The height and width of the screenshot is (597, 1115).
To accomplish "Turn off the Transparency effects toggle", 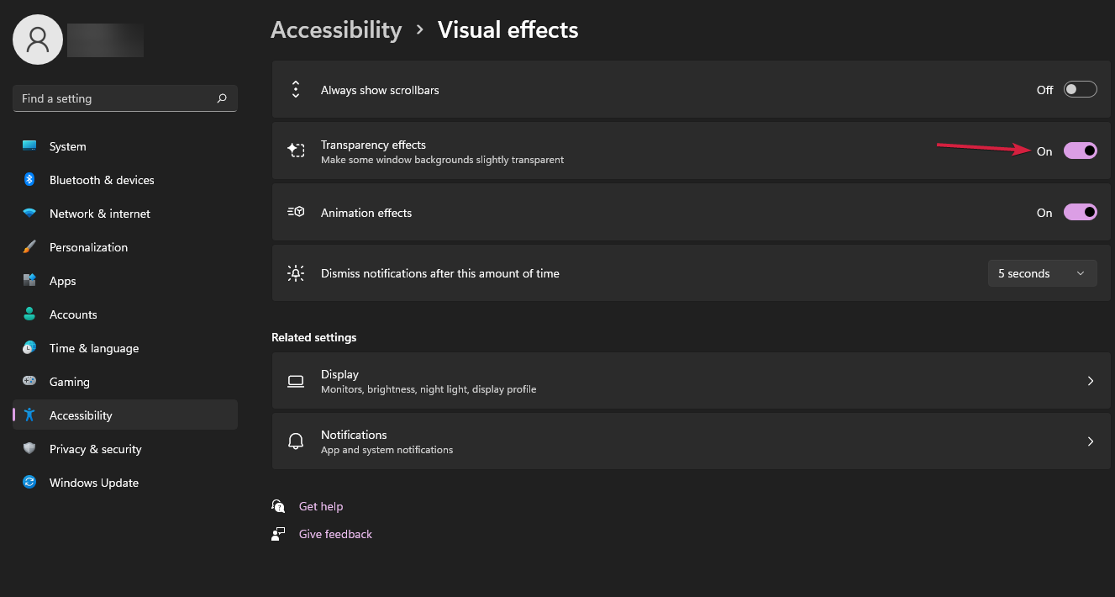I will (x=1080, y=151).
